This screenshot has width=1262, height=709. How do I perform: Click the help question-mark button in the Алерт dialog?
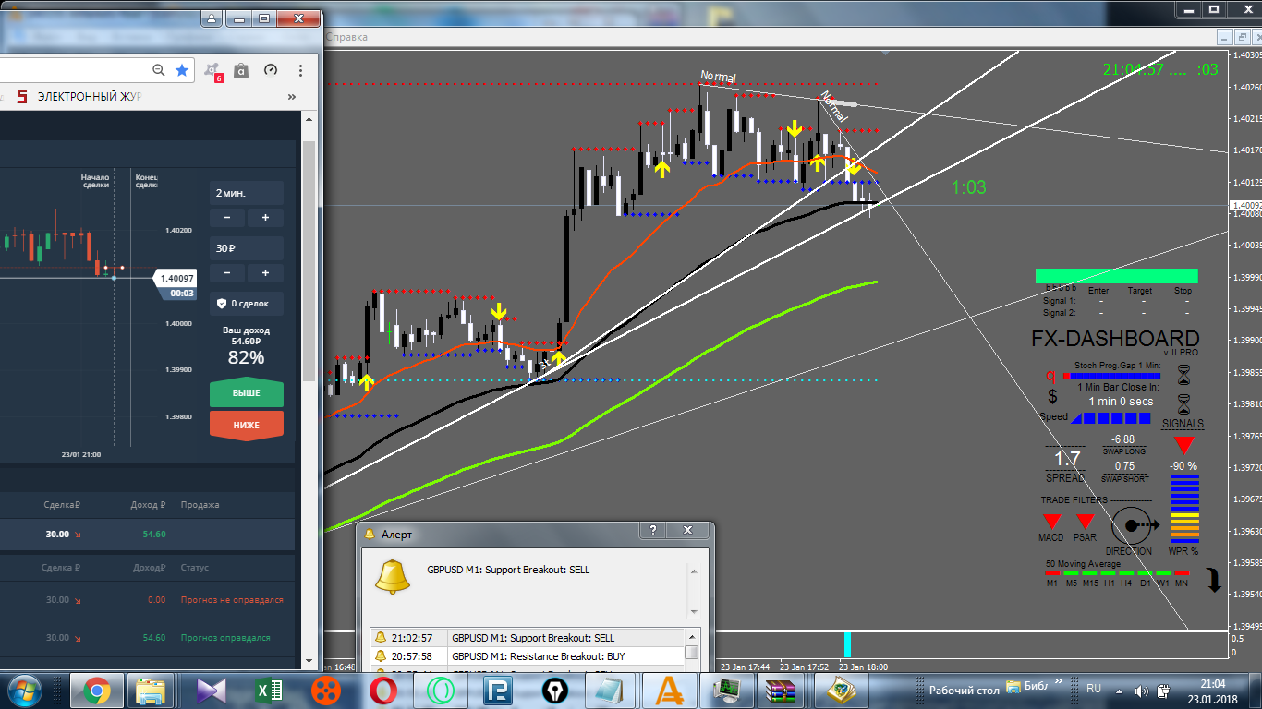tap(652, 531)
